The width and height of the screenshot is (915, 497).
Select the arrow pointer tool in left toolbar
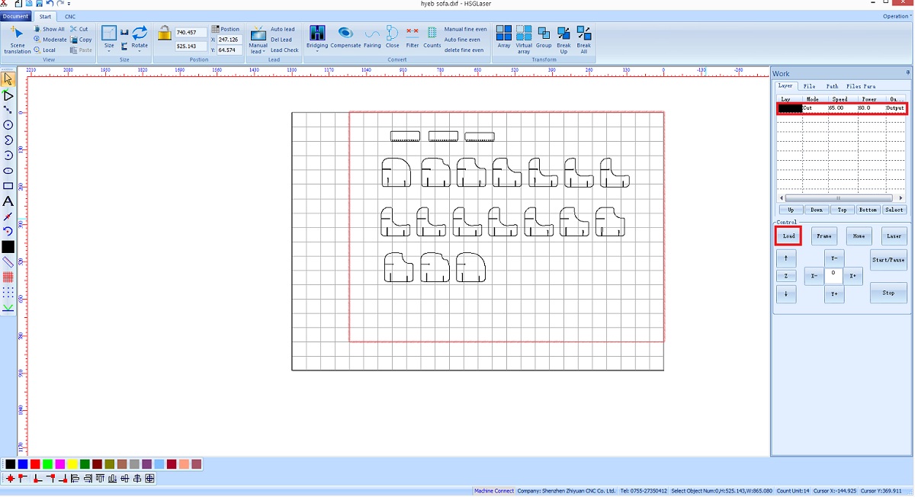point(8,79)
